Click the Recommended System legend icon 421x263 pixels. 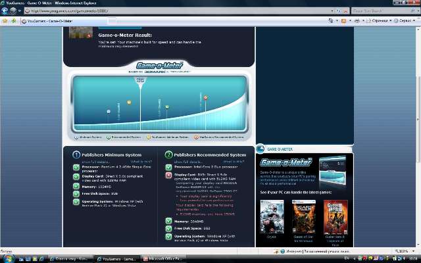click(x=108, y=137)
